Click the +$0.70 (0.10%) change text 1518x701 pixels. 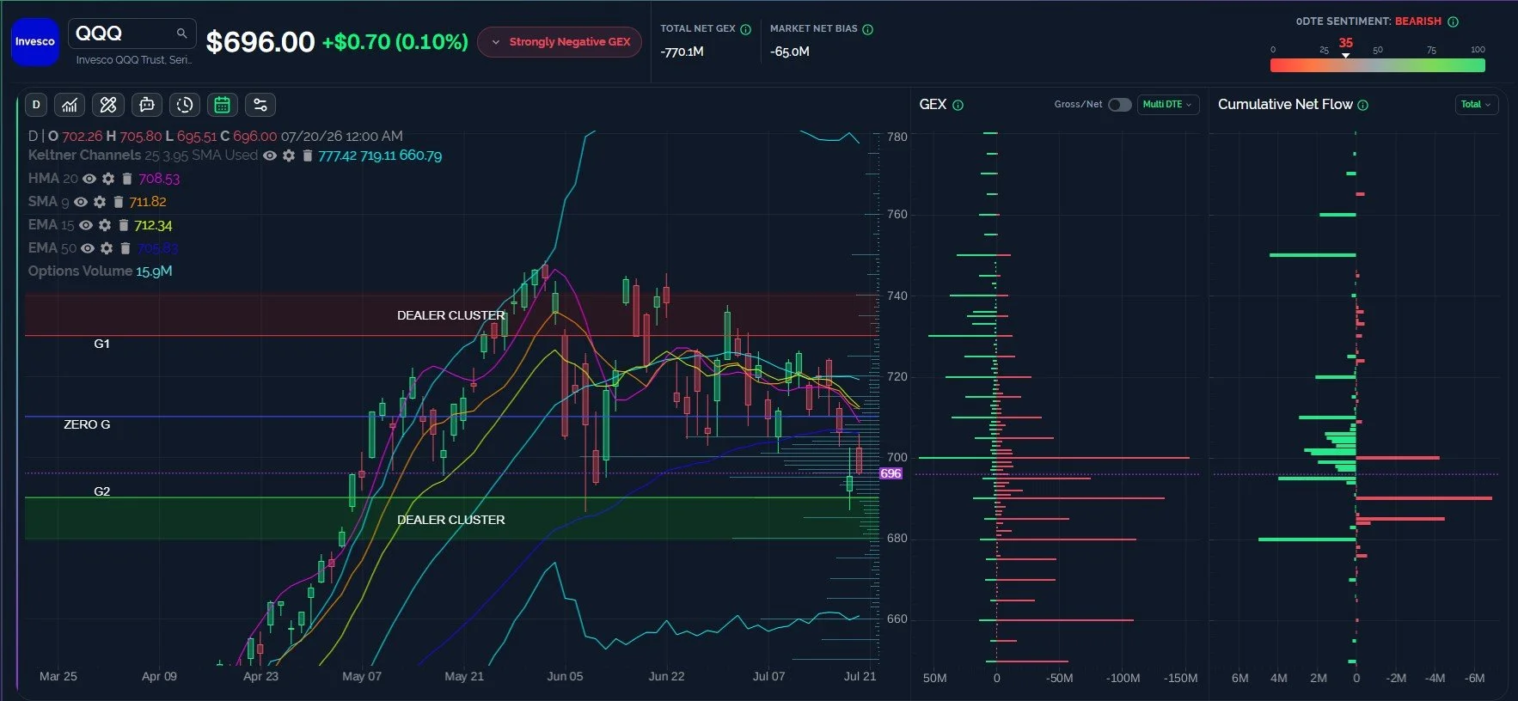click(395, 42)
